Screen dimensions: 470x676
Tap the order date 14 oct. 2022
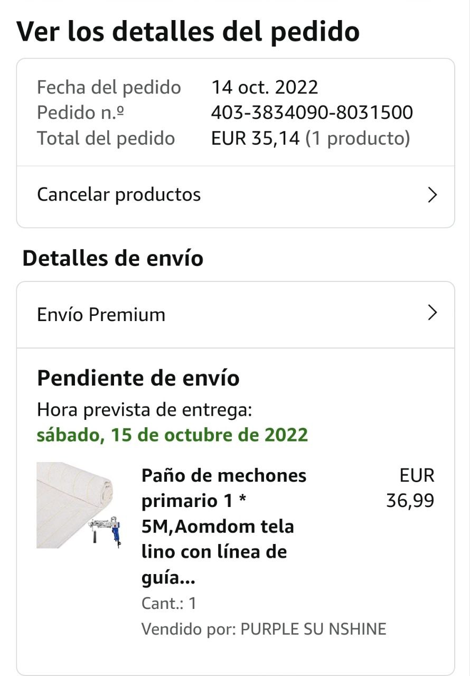(x=265, y=87)
